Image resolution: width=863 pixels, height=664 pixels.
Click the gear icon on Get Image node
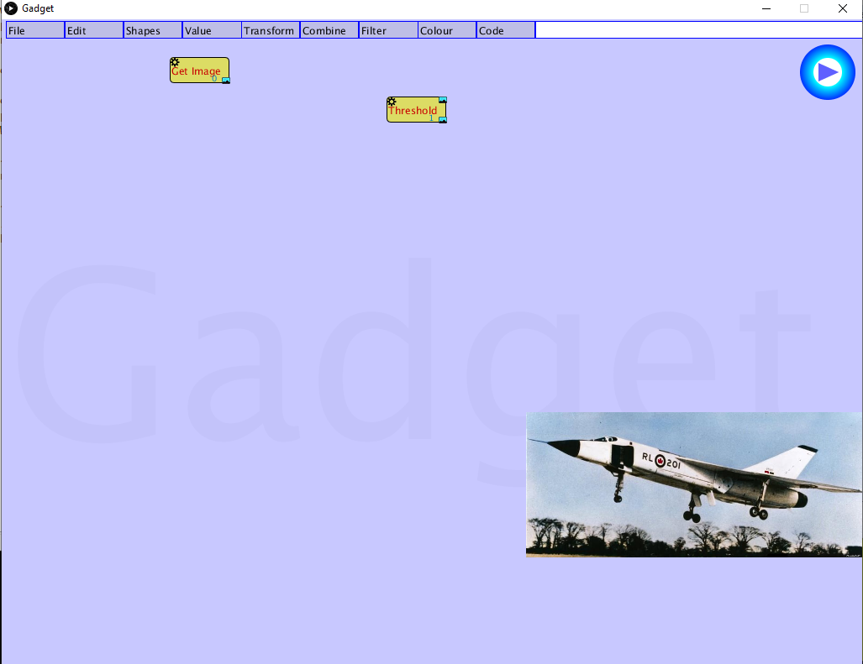(x=175, y=62)
